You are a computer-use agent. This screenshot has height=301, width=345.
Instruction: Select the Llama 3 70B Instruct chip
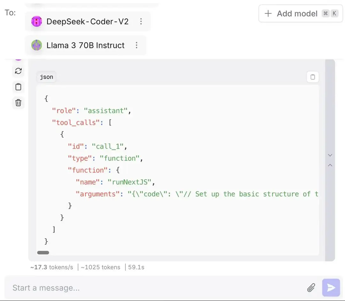(86, 45)
